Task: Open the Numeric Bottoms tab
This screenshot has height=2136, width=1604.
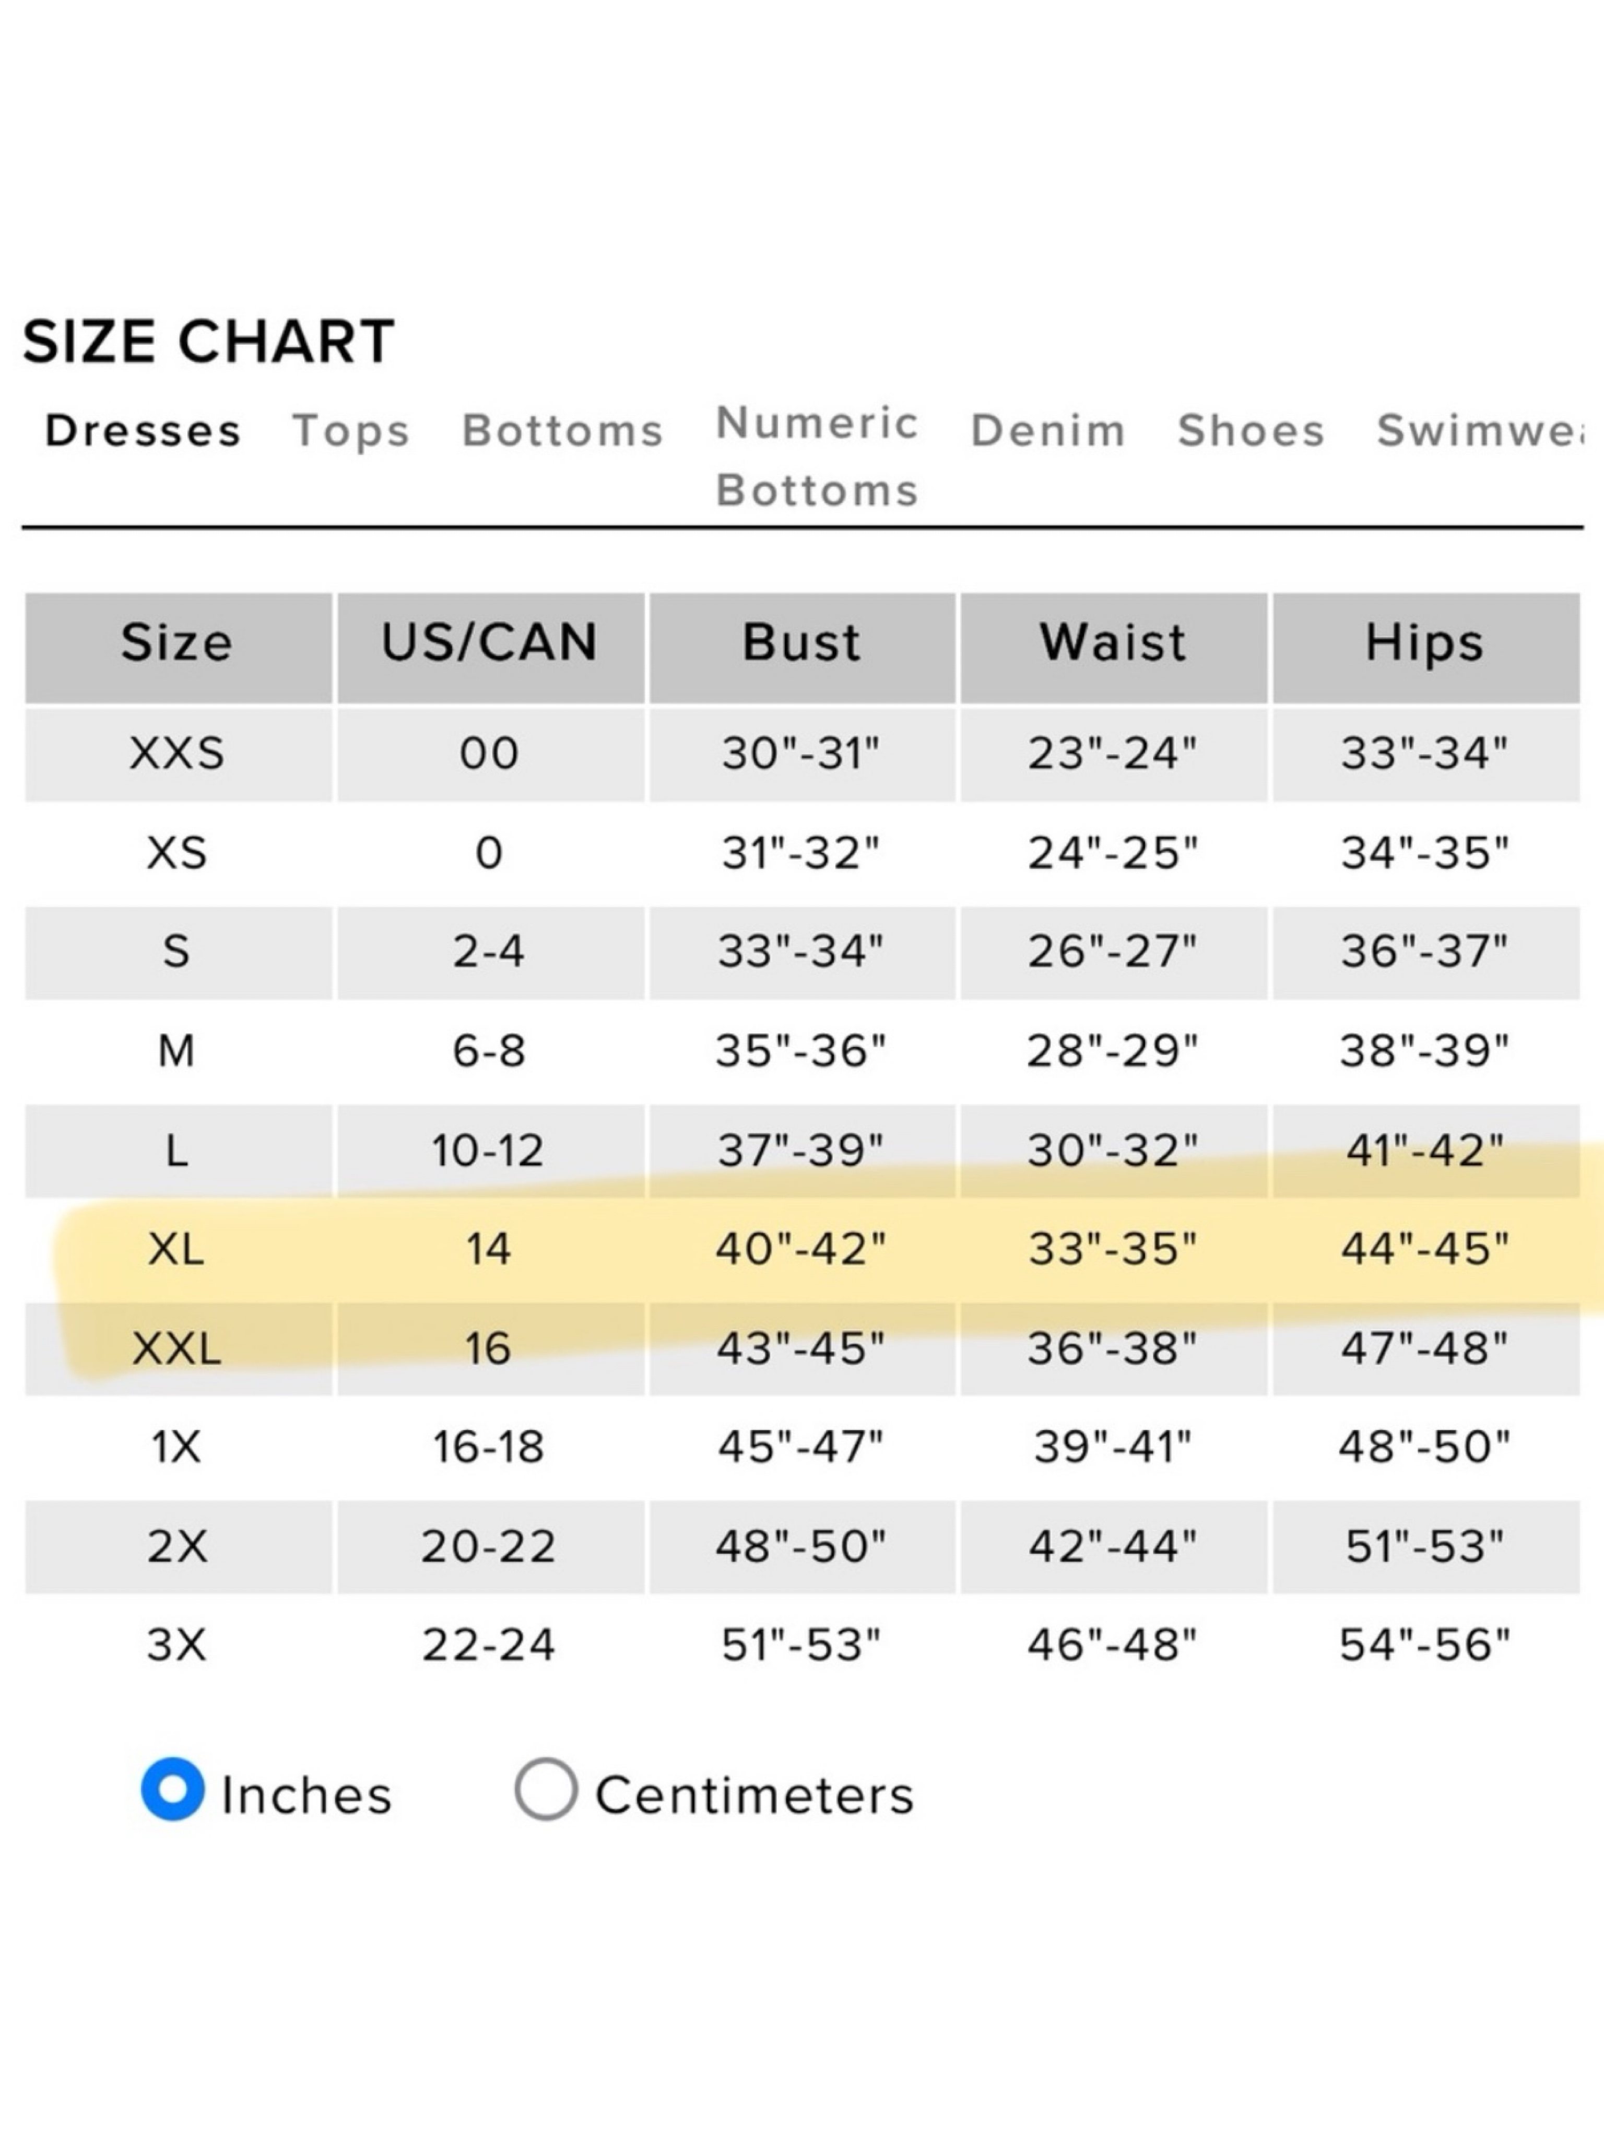Action: (817, 456)
